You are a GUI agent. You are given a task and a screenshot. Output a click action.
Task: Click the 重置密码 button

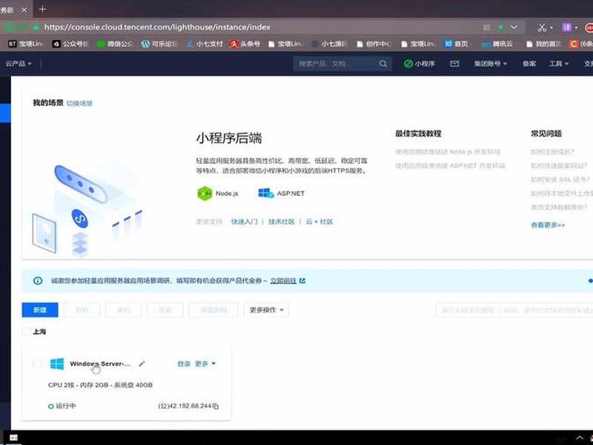(x=213, y=310)
